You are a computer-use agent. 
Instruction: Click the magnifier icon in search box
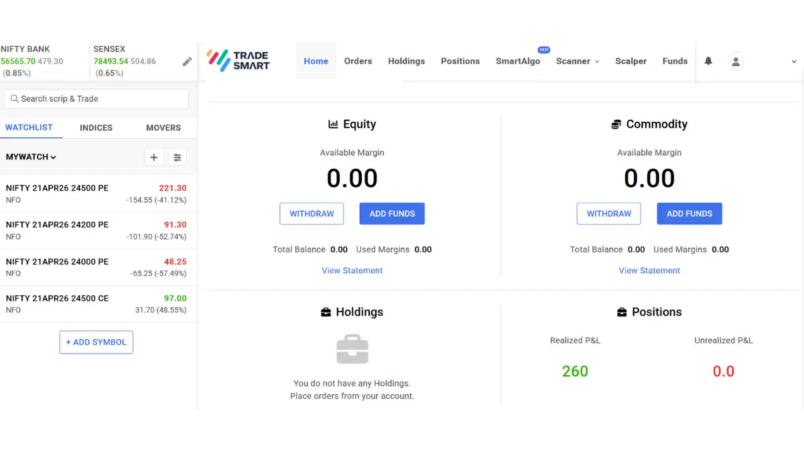tap(14, 99)
